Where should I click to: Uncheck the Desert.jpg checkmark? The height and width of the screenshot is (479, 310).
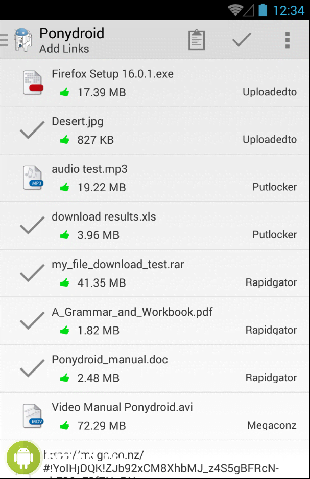point(32,130)
